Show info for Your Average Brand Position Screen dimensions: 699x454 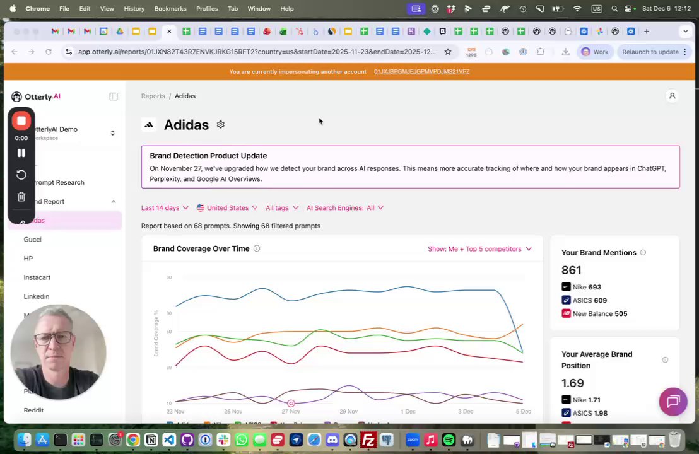click(x=665, y=359)
